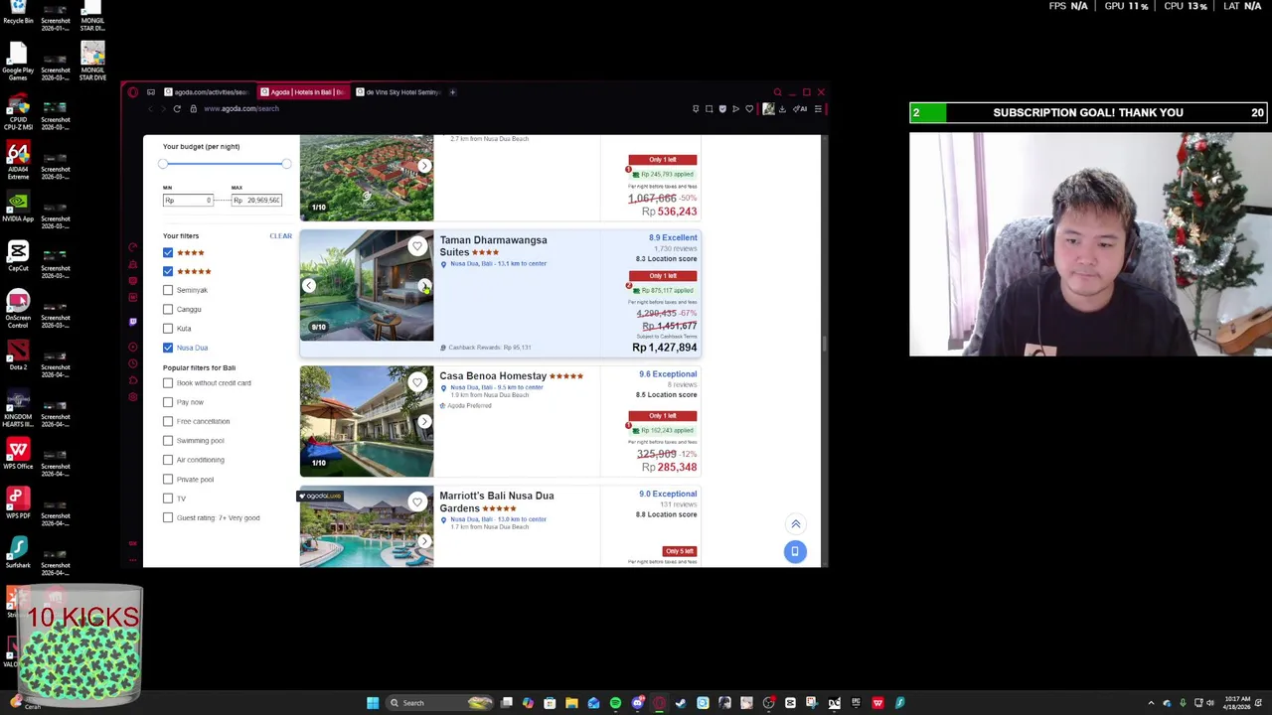Viewport: 1272px width, 715px height.
Task: Select the WPS Office desktop icon
Action: click(x=18, y=454)
